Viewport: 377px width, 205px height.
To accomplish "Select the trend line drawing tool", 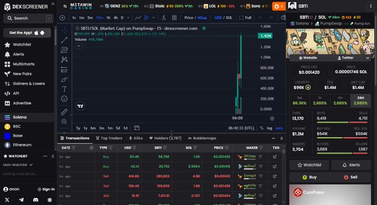I will coord(64,40).
